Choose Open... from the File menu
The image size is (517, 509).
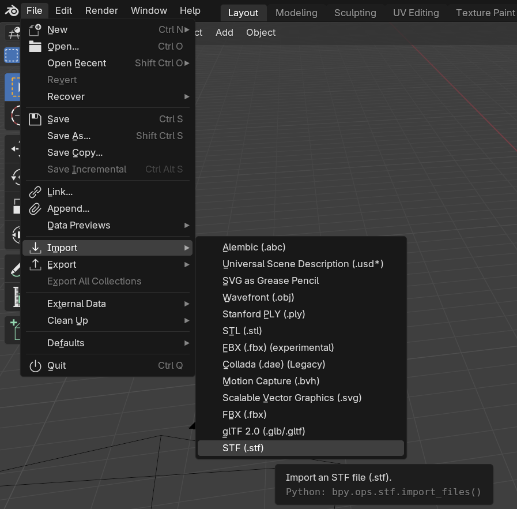coord(107,47)
